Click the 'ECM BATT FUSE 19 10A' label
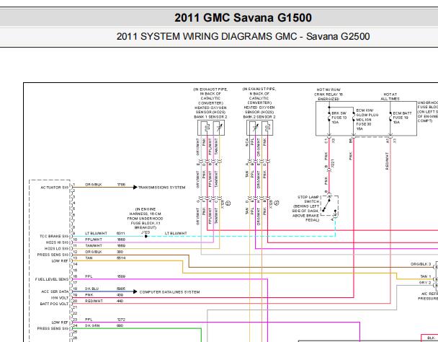 [x=402, y=118]
